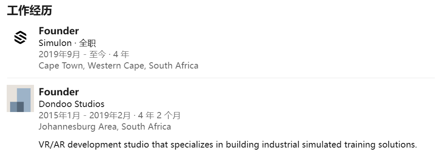Select the 4 年 2 个月 duration text
The height and width of the screenshot is (158, 445).
pos(159,115)
